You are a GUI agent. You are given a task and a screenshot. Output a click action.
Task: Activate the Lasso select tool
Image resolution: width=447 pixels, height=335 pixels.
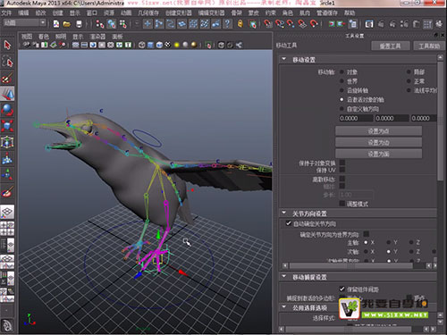coord(7,62)
